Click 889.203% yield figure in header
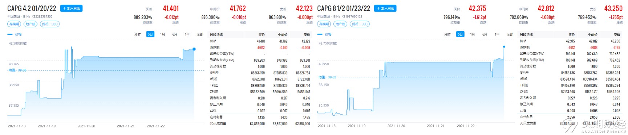 [143, 17]
